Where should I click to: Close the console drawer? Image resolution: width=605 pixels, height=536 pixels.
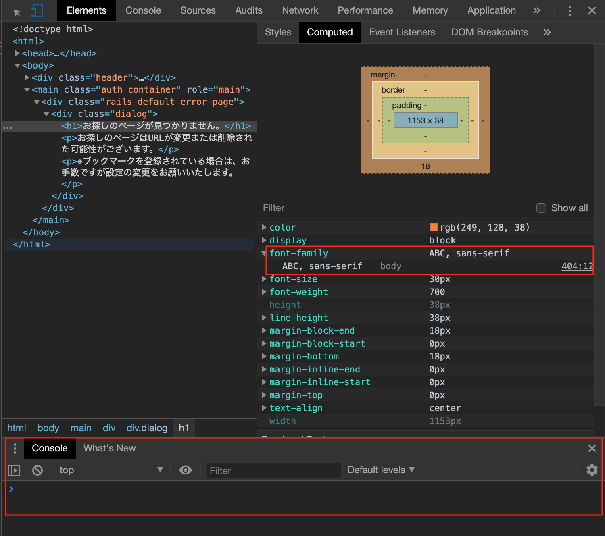click(592, 448)
